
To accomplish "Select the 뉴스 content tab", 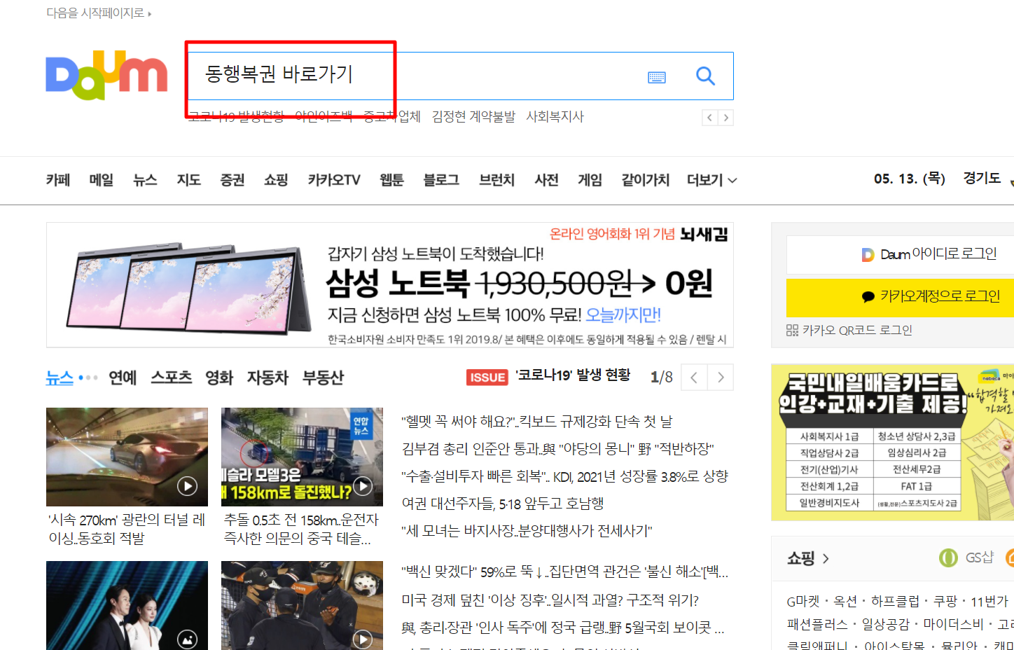I will (x=60, y=378).
